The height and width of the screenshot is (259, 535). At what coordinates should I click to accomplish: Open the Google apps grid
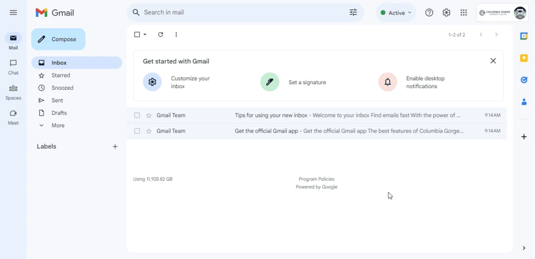pos(464,12)
